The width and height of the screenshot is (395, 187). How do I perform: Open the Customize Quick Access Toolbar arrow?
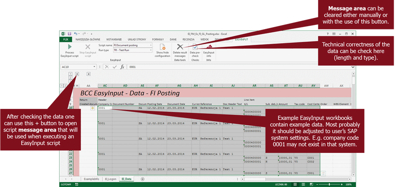(x=92, y=34)
